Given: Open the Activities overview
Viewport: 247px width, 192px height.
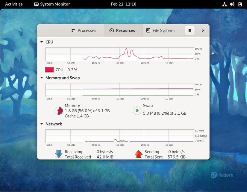Looking at the screenshot, I should tap(14, 4).
